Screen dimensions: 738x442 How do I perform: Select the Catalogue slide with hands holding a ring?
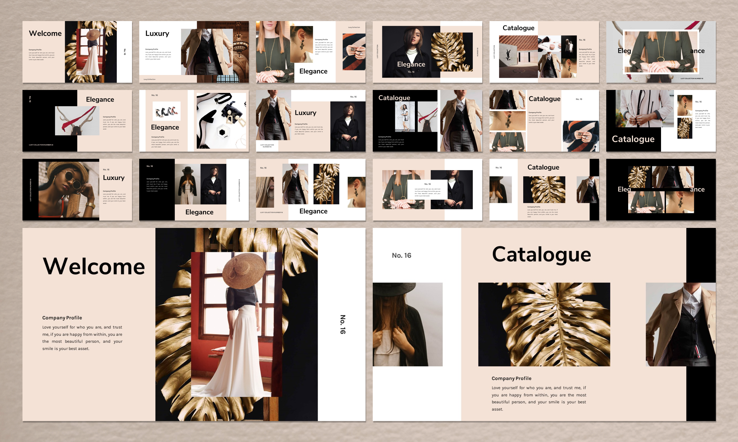click(544, 121)
